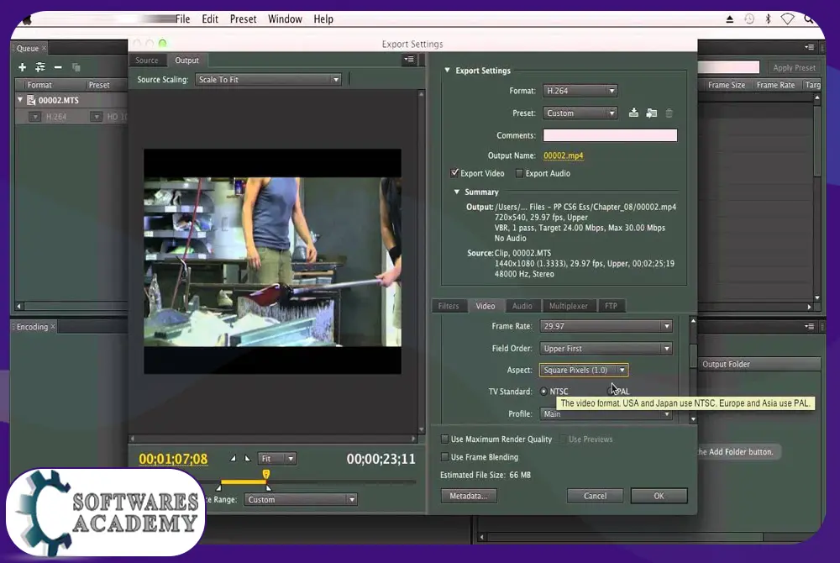Click video preview image
Viewport: 840px width, 563px height.
coord(272,261)
